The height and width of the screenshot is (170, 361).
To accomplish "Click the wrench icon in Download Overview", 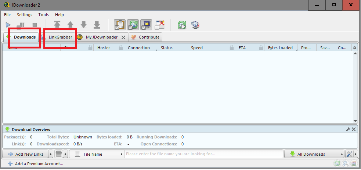I will (x=348, y=129).
